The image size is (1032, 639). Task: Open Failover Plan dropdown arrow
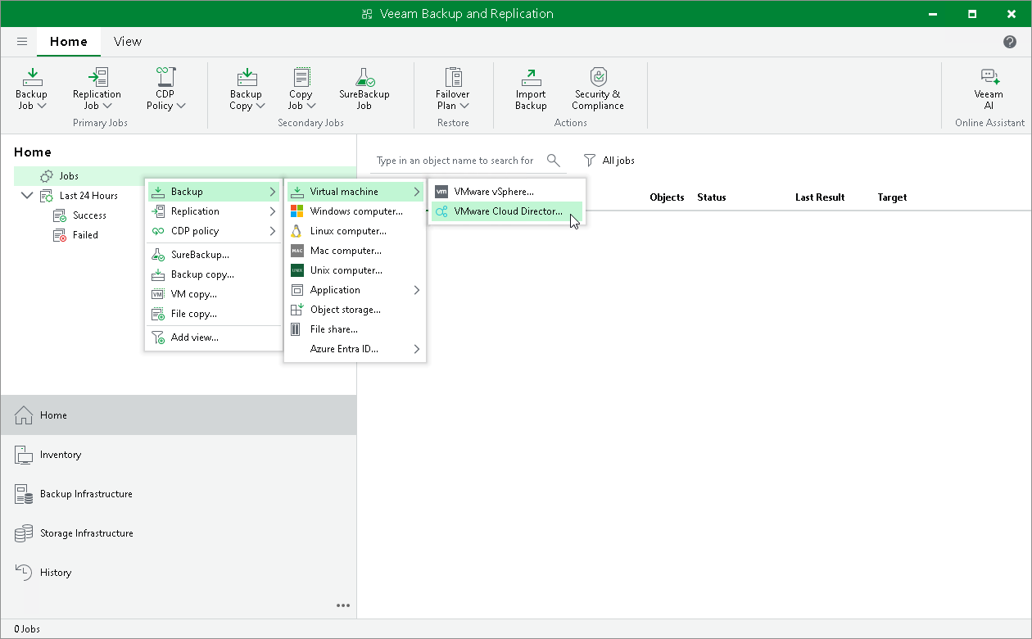464,106
